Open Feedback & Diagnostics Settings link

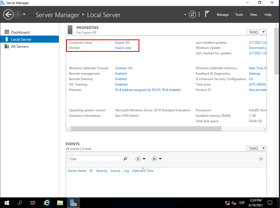click(255, 74)
